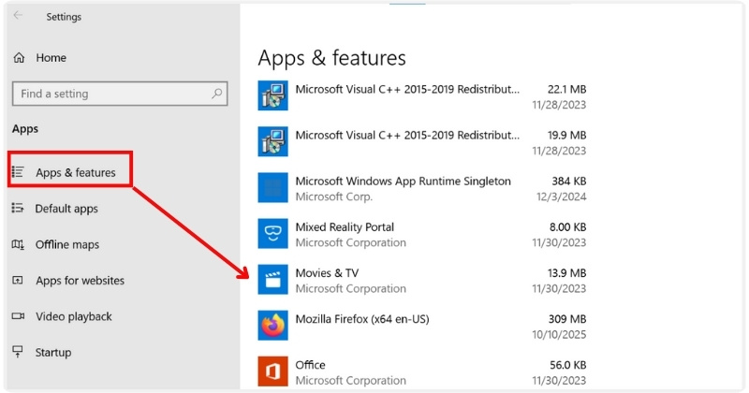Select the 19.9 MB Visual C++ Redistributable entry
This screenshot has width=749, height=393.
tap(422, 142)
